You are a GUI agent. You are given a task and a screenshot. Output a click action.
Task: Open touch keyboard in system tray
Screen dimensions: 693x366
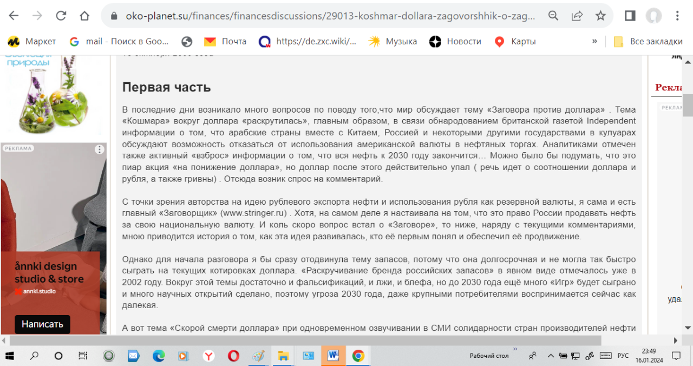605,356
